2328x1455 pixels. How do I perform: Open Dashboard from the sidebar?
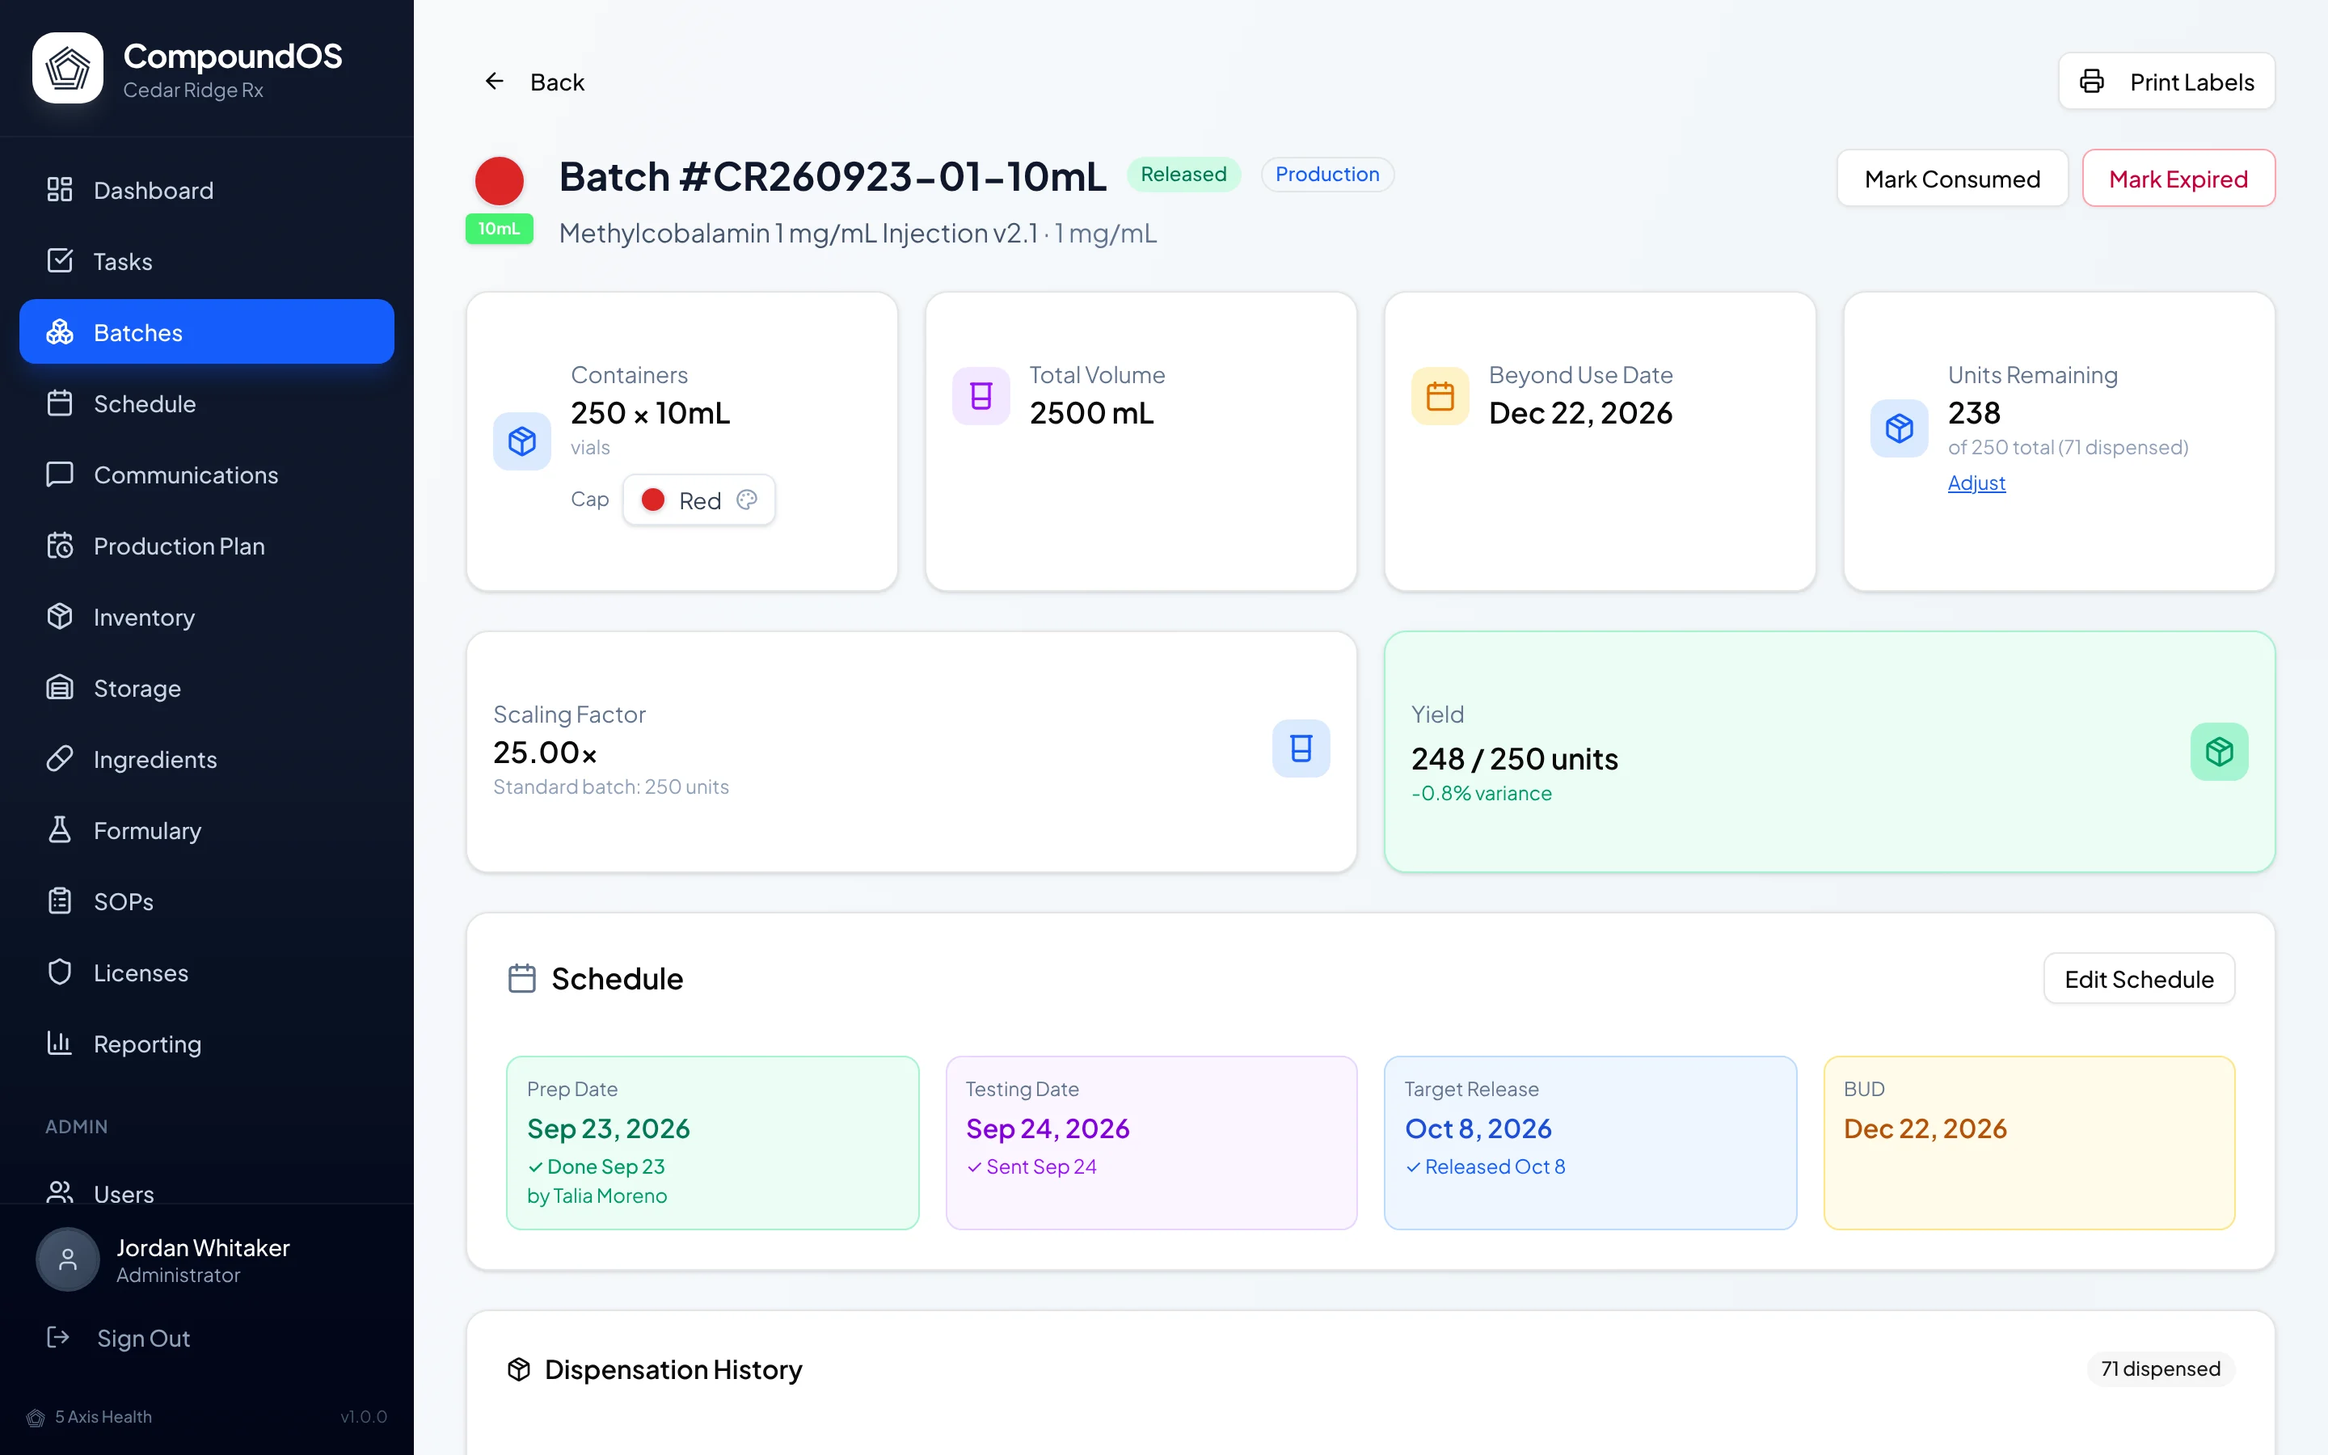(x=207, y=190)
